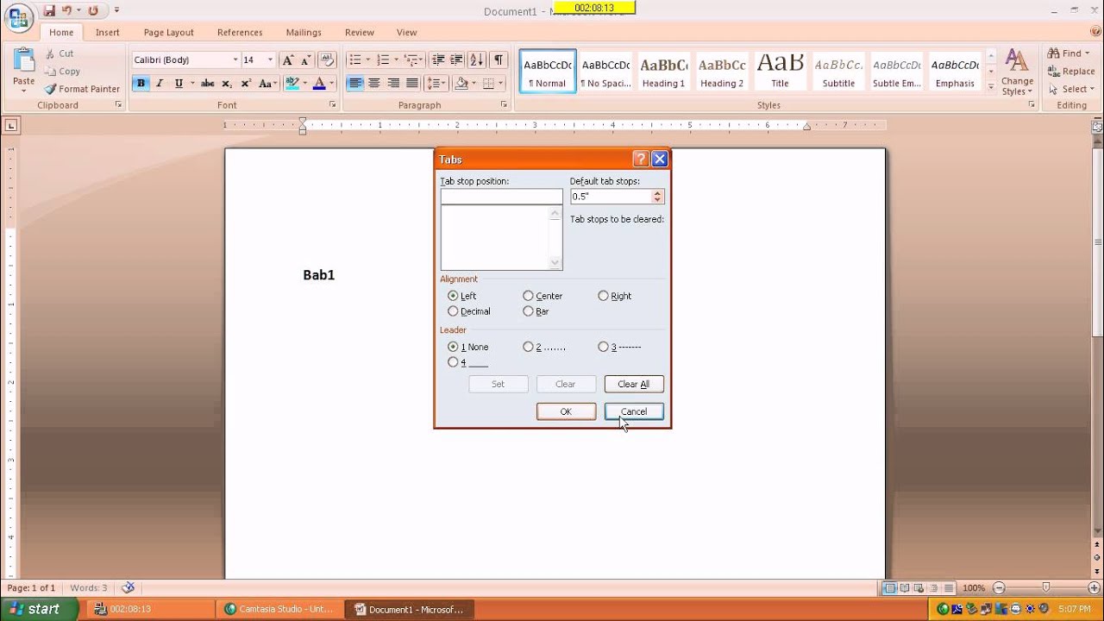Click the text highlight color button
The width and height of the screenshot is (1104, 621).
[x=292, y=84]
